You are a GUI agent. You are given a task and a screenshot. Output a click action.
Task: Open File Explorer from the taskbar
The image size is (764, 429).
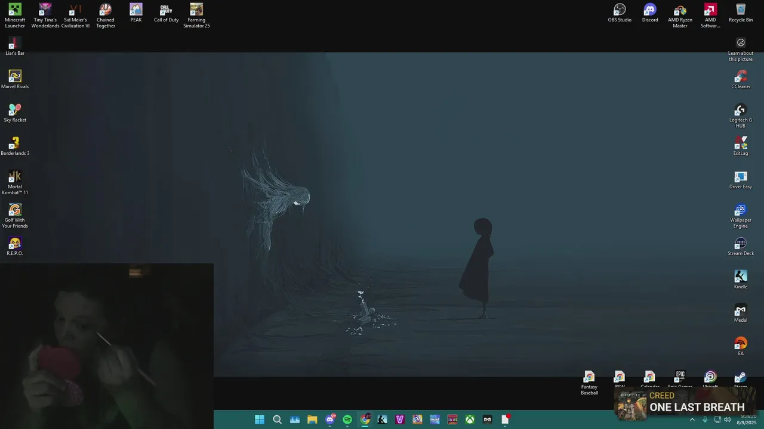312,419
